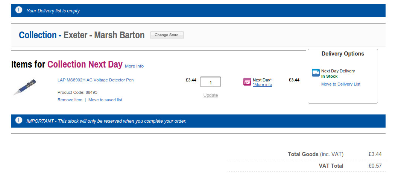Click the blue Next Day Delivery truck icon

pos(316,73)
